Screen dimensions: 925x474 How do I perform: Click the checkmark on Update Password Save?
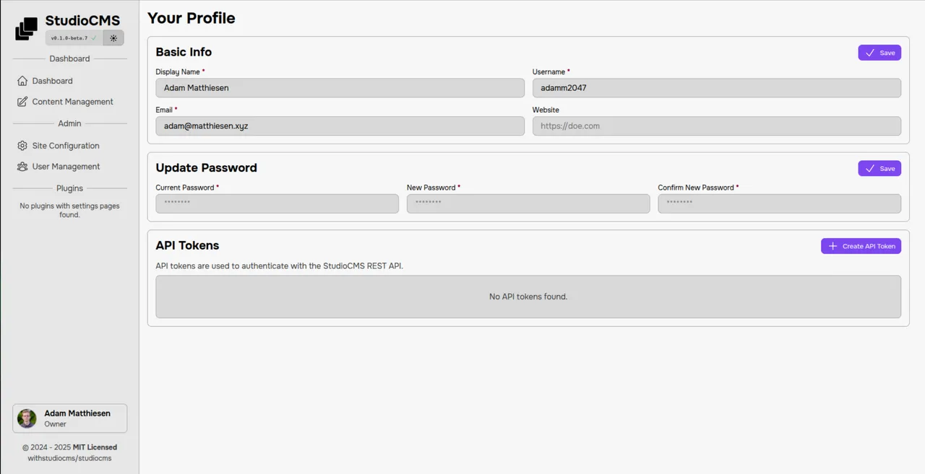[x=870, y=168]
